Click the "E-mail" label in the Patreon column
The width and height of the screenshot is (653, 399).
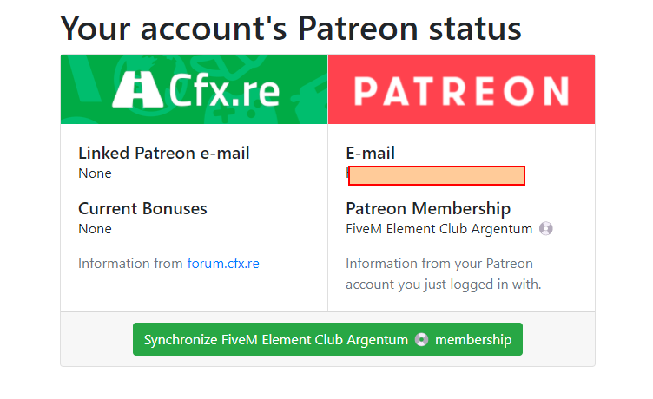(370, 154)
